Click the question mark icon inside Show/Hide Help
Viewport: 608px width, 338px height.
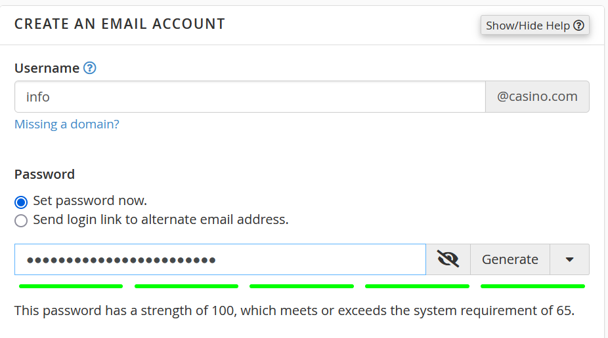(578, 26)
